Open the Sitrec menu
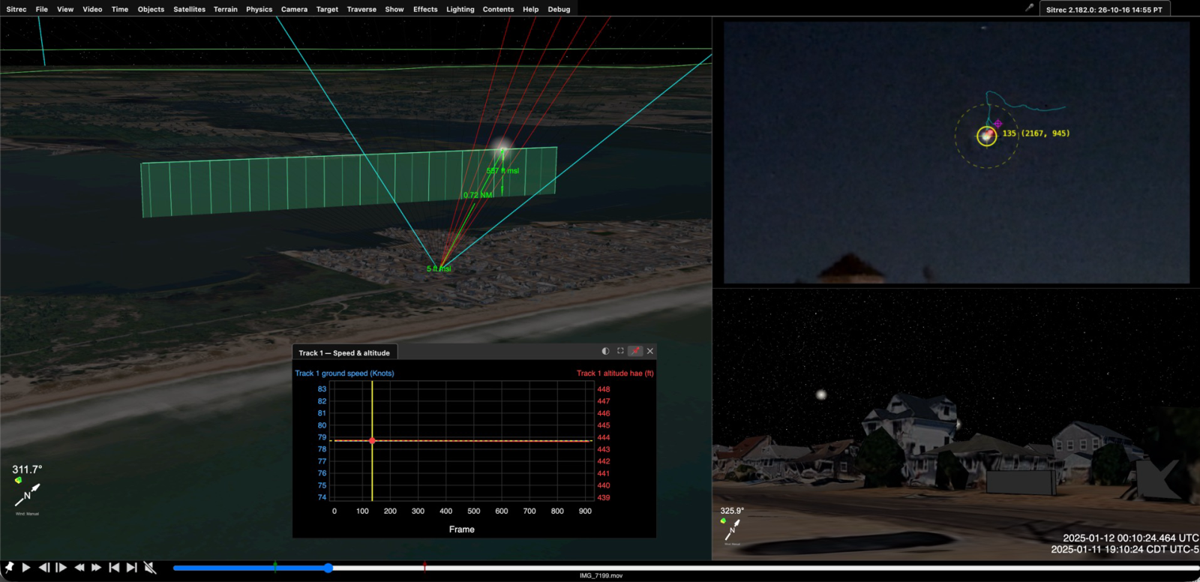Screen dimensions: 1200x582 tap(16, 9)
